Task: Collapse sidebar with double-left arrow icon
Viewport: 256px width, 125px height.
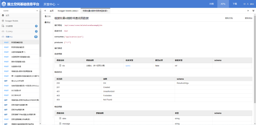Action: [x=45, y=11]
